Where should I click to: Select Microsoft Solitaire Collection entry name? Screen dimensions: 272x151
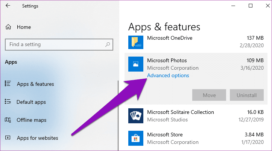pyautogui.click(x=181, y=112)
